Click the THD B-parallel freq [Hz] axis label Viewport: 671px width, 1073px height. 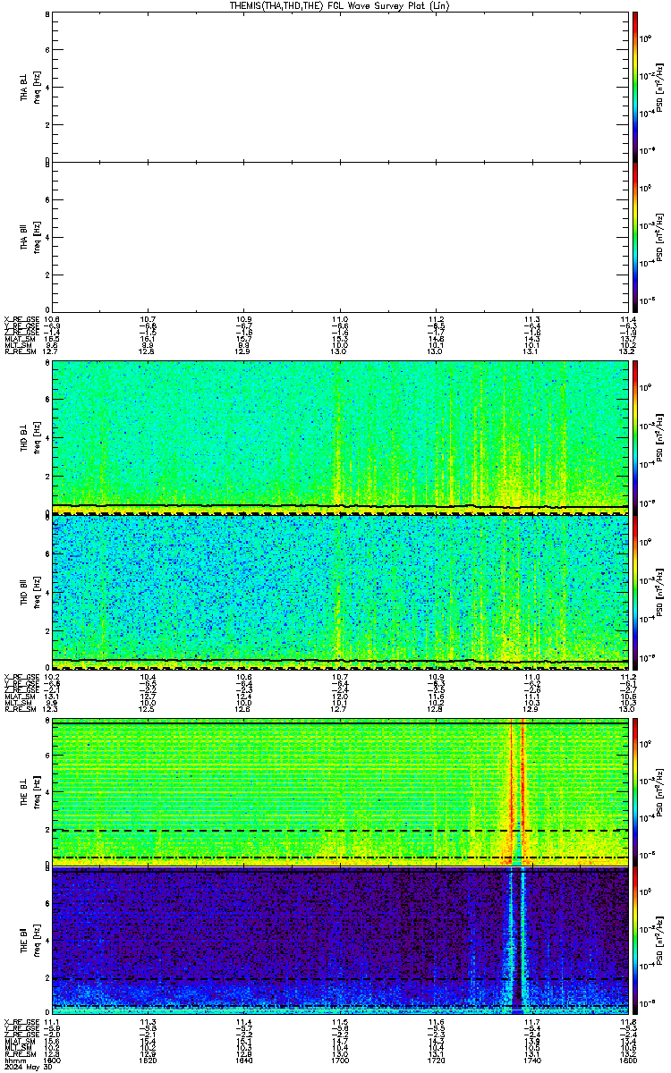click(37, 591)
